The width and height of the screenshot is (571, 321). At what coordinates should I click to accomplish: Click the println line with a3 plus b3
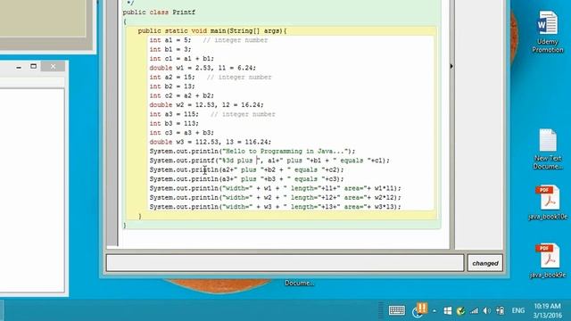pos(246,179)
